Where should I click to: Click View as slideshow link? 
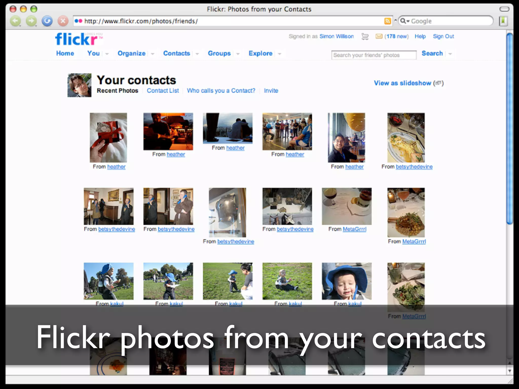point(402,83)
